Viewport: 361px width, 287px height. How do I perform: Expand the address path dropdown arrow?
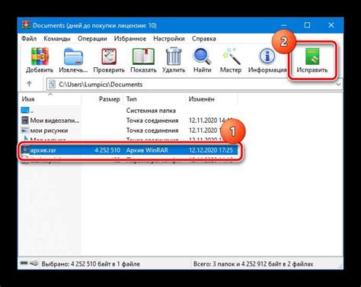[x=339, y=85]
